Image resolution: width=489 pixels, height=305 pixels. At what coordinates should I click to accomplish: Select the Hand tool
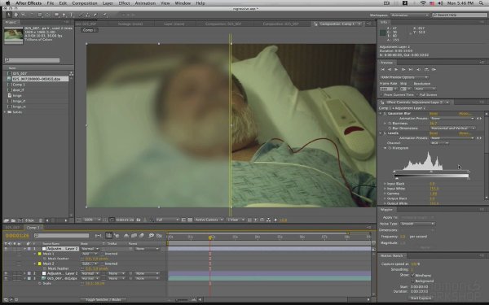pos(16,15)
